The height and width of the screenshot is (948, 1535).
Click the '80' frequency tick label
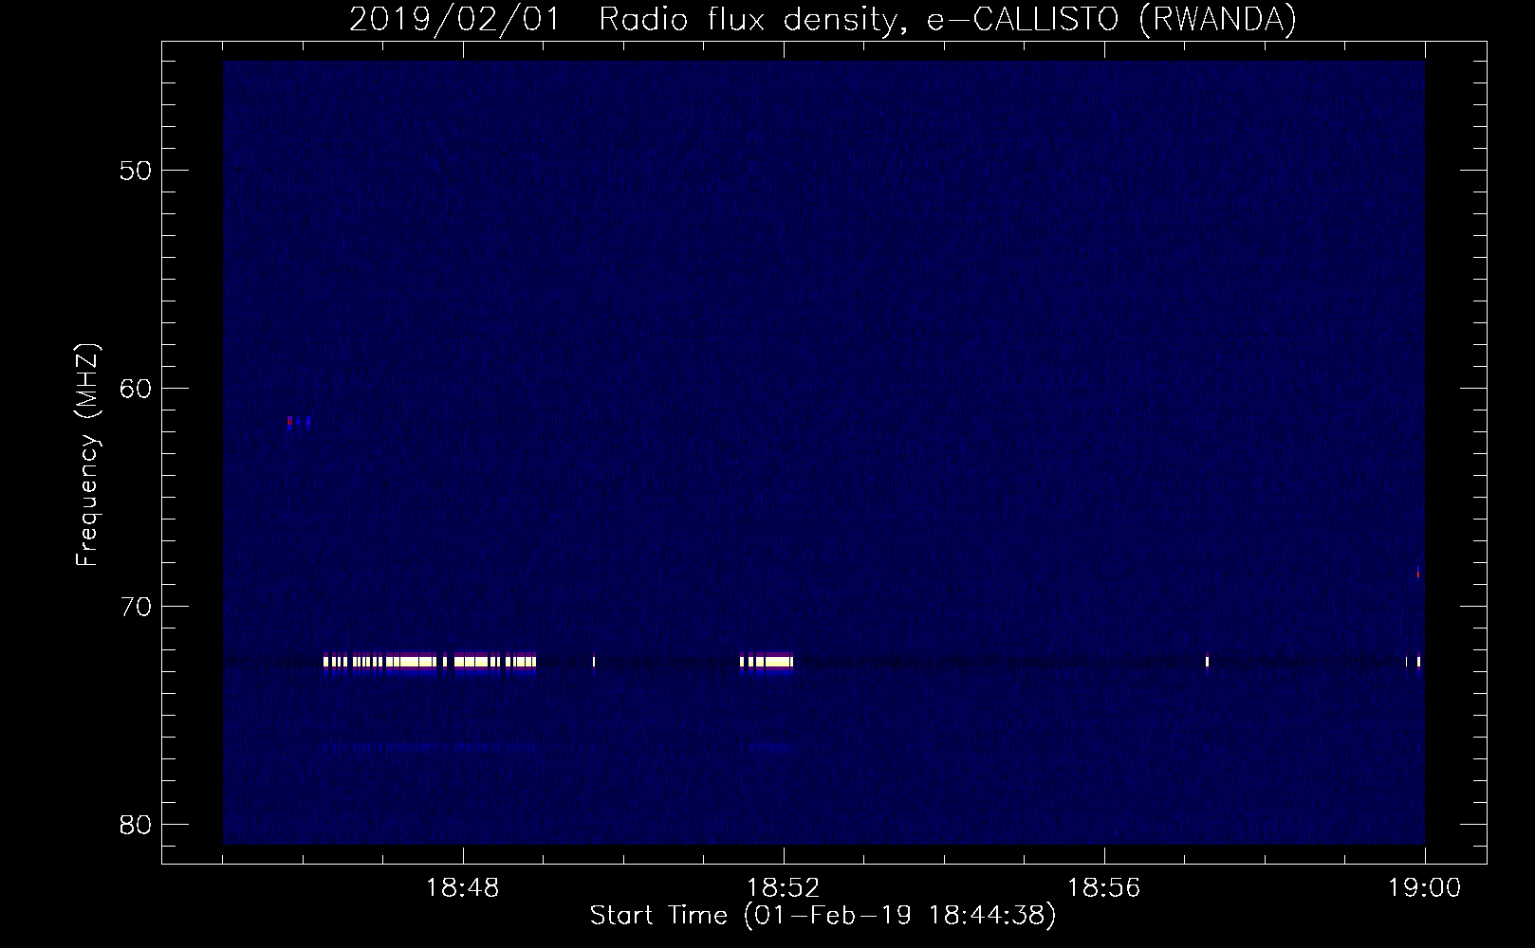(x=136, y=825)
